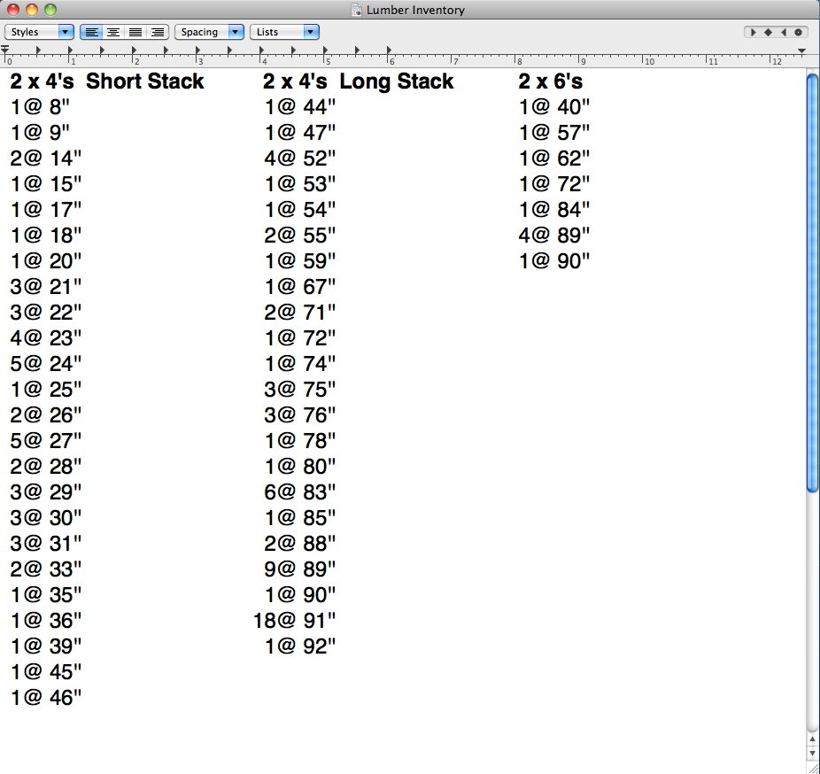Click the scroll up arrow
This screenshot has width=820, height=774.
pyautogui.click(x=812, y=739)
